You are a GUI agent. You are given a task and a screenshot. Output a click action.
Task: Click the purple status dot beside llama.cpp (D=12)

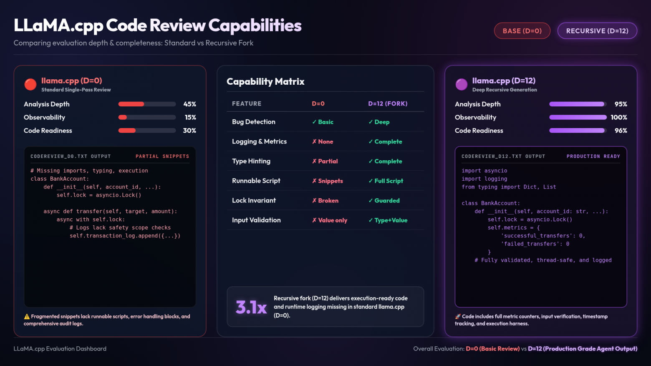point(462,84)
